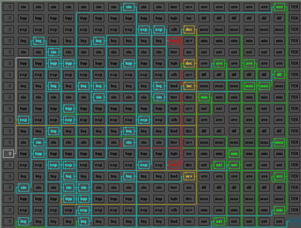This screenshot has width=301, height=228.
Task: Select leftmost cyan 'log' in yellow 'nc+' row
Action: coord(68,176)
